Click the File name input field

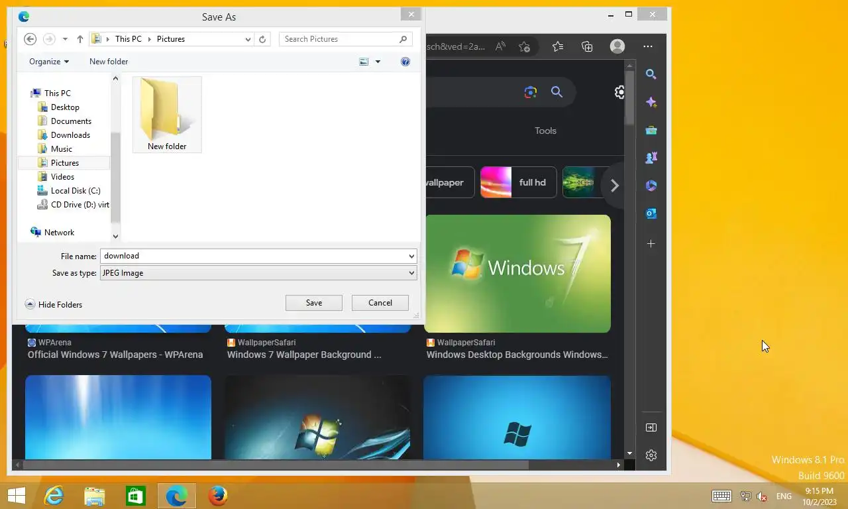pyautogui.click(x=254, y=256)
